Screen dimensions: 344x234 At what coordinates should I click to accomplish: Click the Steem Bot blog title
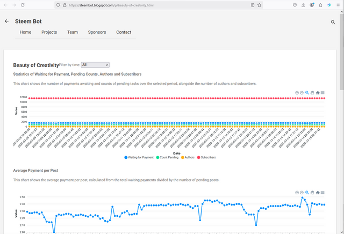pos(28,21)
